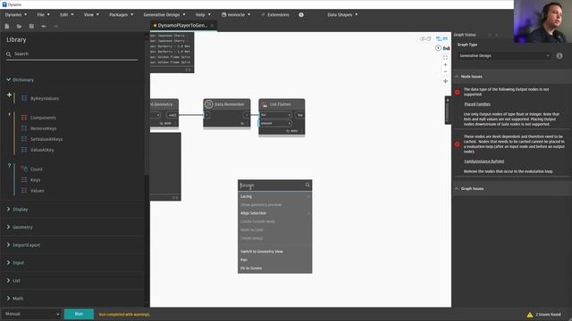Click the Open file folder icon
The height and width of the screenshot is (321, 572).
coord(19,26)
